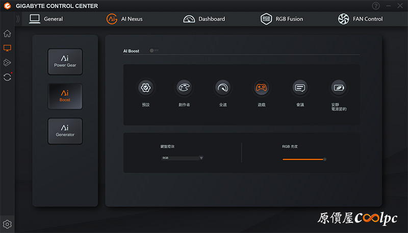Click the General laptop icon

click(35, 19)
